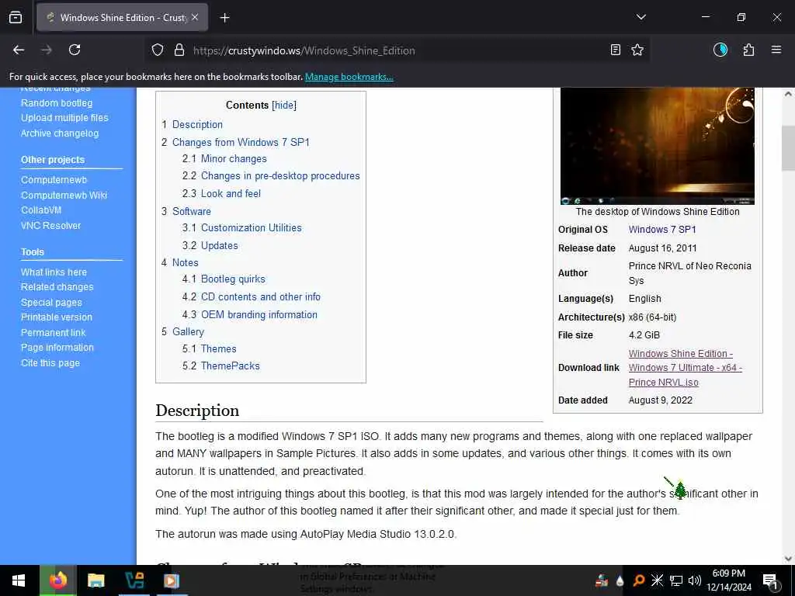Open Firefox from the taskbar
The width and height of the screenshot is (795, 596).
(57, 580)
